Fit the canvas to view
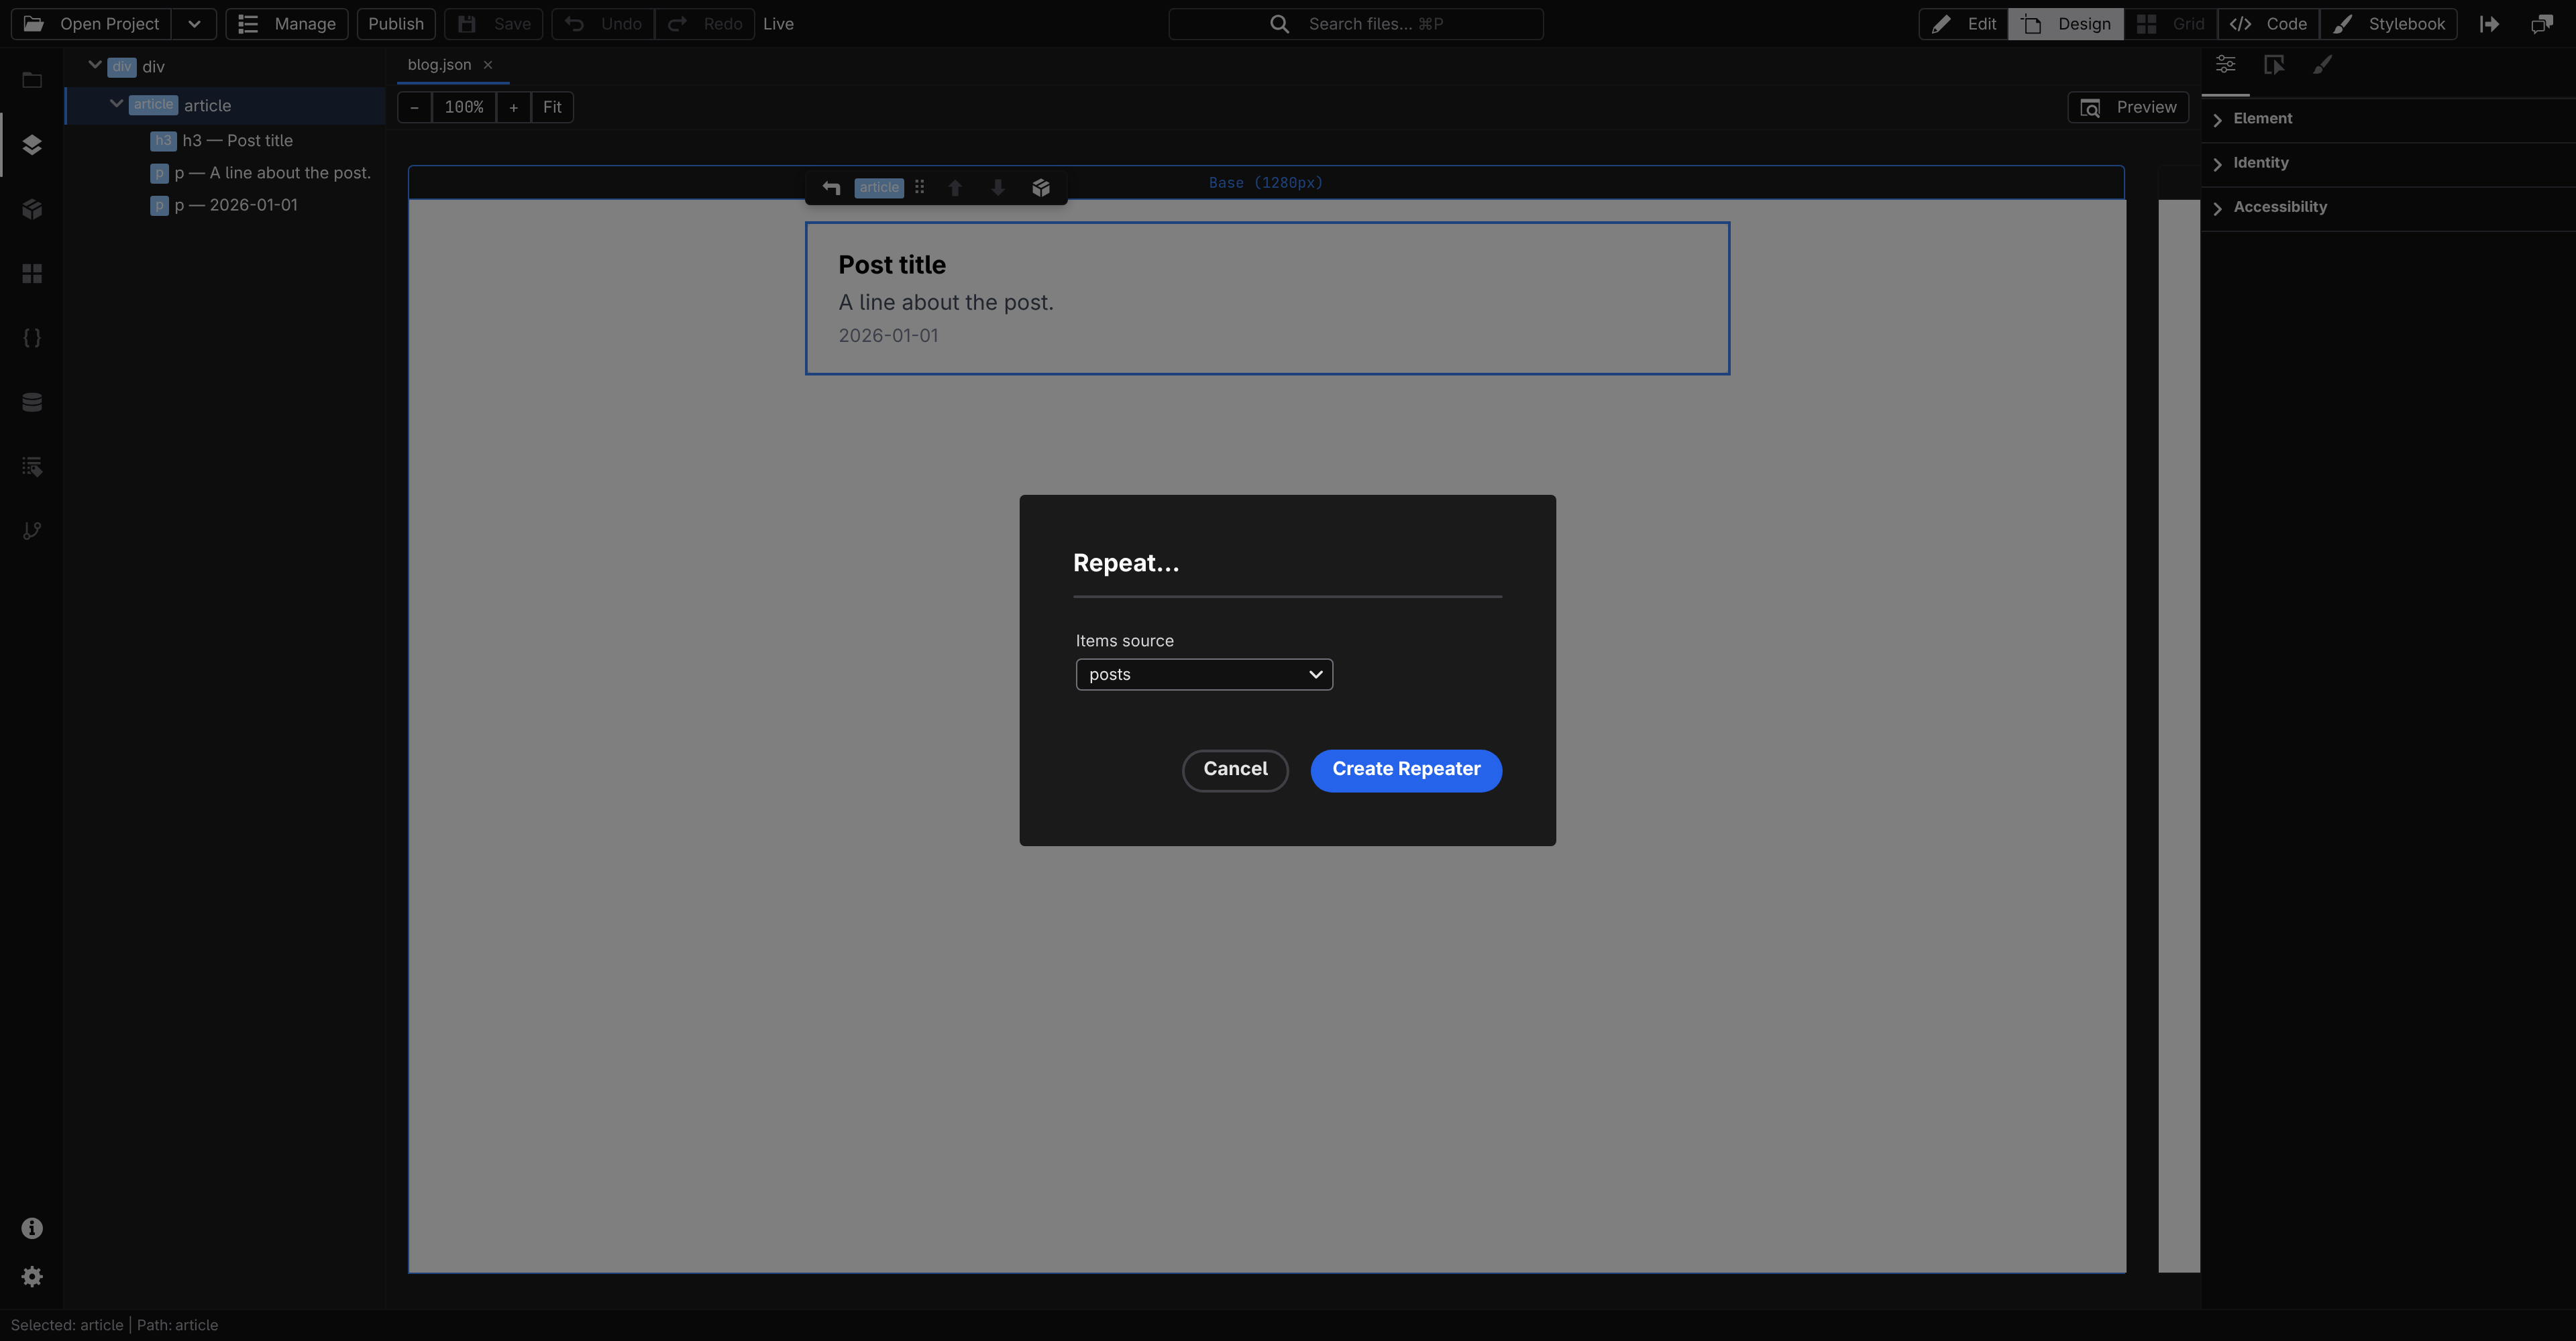 (x=552, y=107)
